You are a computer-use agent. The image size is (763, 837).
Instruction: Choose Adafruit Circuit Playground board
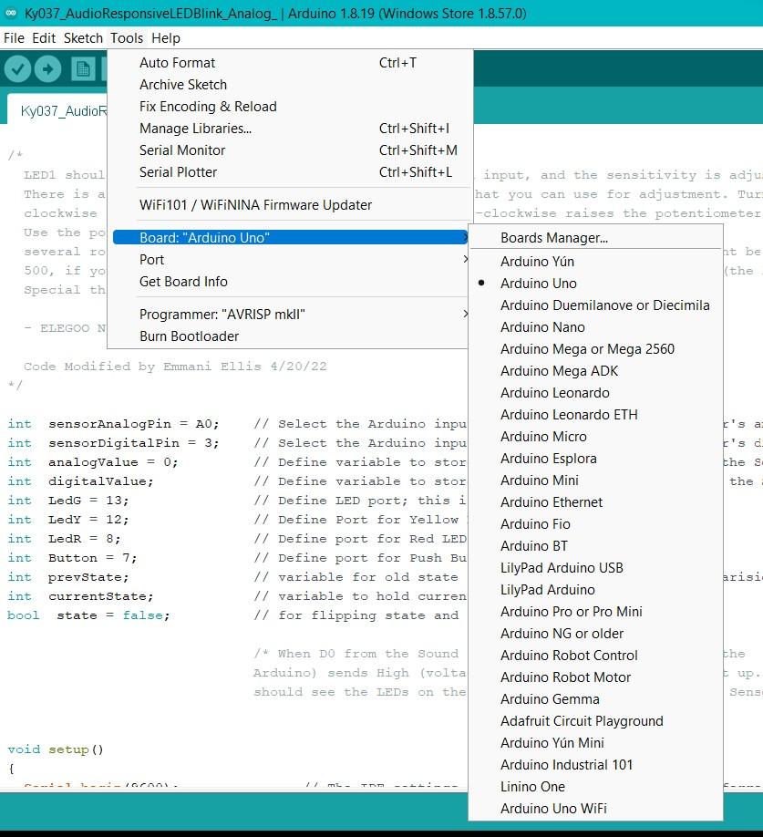(595, 721)
